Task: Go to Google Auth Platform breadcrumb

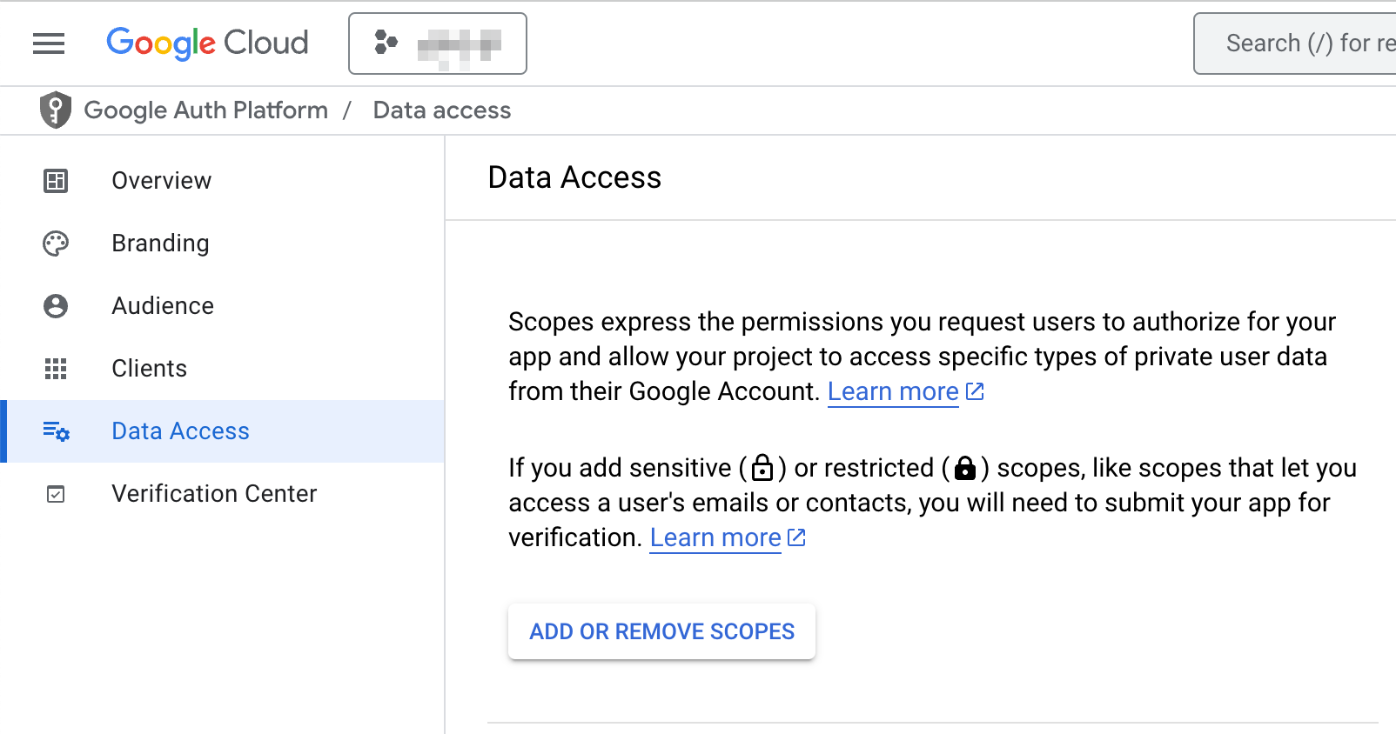Action: (x=206, y=110)
